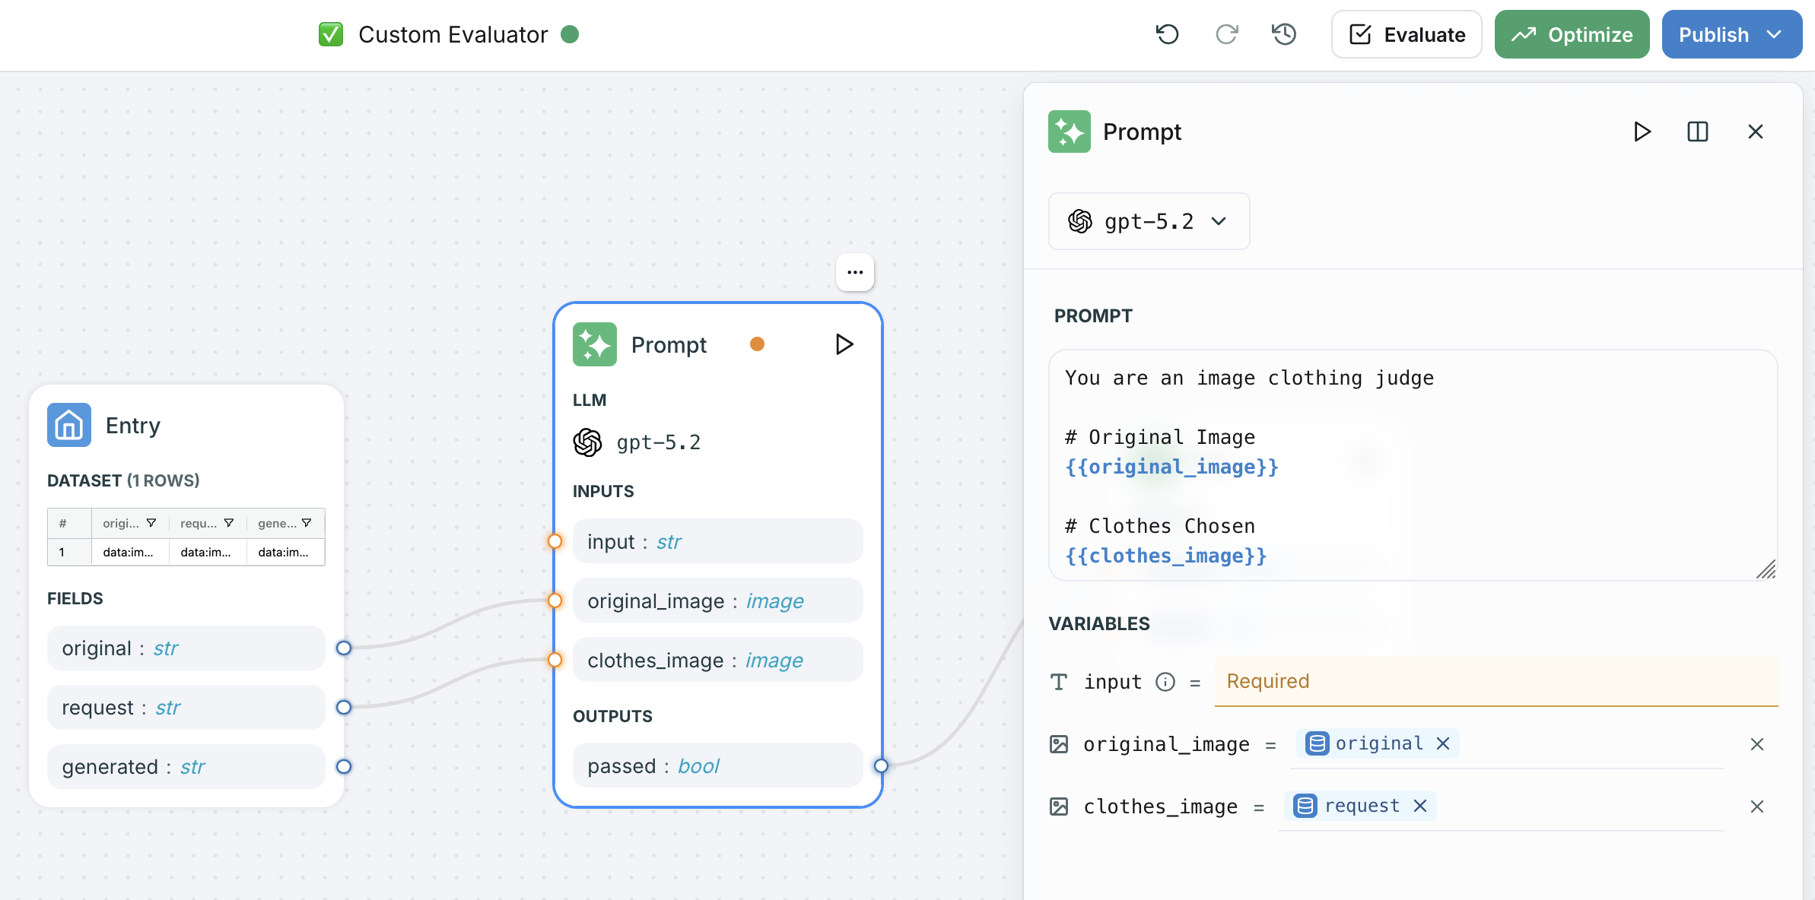Run the Prompt node from its card
The width and height of the screenshot is (1815, 900).
click(x=844, y=344)
